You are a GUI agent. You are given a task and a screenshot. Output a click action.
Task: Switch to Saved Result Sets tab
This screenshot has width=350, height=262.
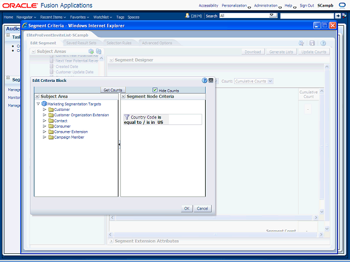[x=81, y=43]
